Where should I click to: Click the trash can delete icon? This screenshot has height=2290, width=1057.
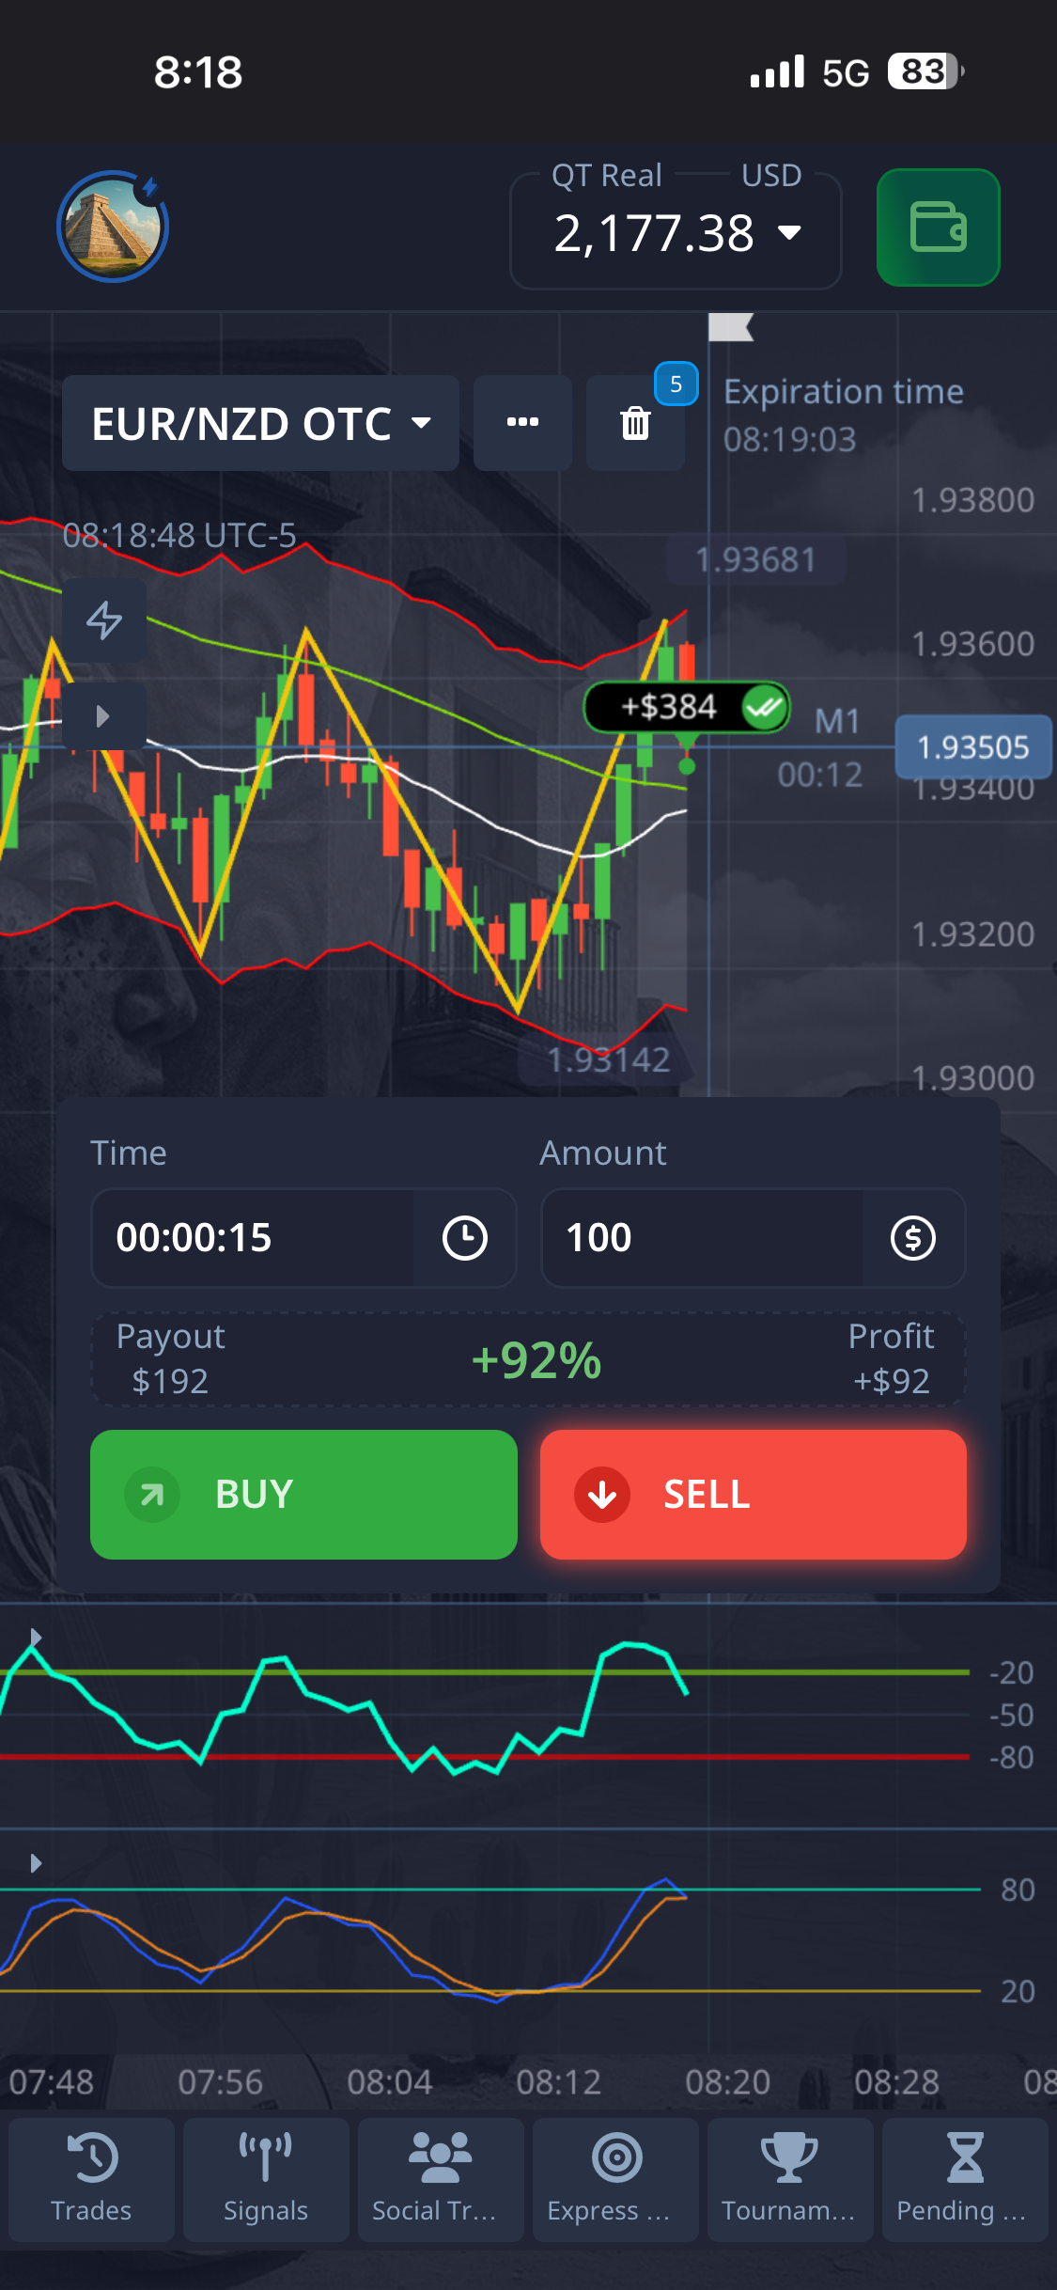635,423
